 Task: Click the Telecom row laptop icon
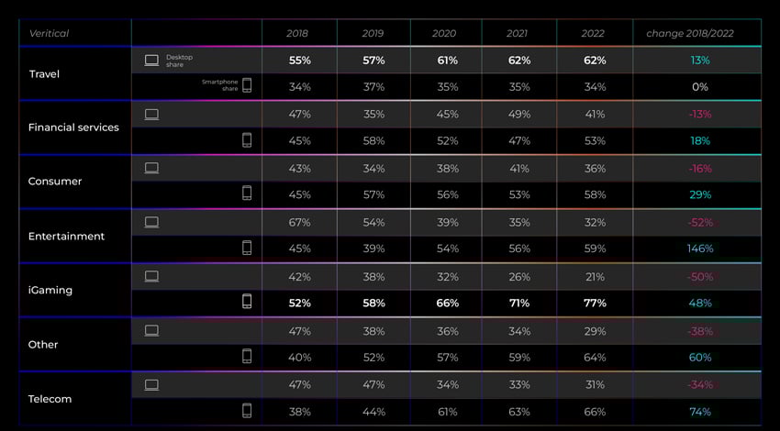tap(151, 385)
